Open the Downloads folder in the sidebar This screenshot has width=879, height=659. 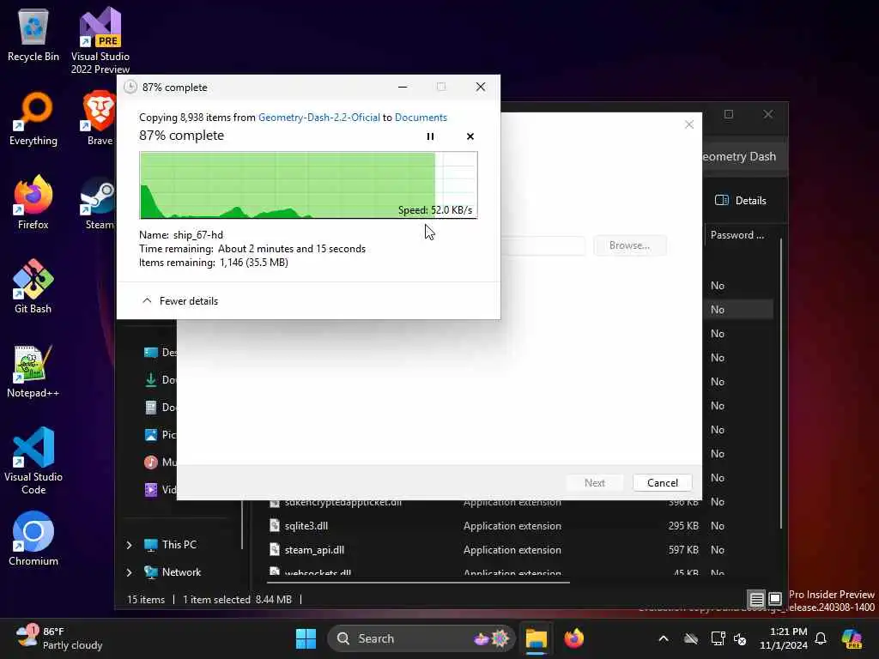point(160,380)
